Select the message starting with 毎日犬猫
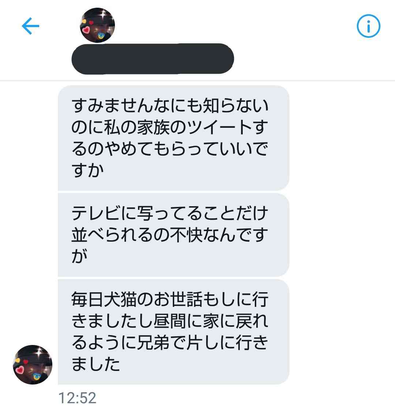The height and width of the screenshot is (412, 395). [173, 332]
